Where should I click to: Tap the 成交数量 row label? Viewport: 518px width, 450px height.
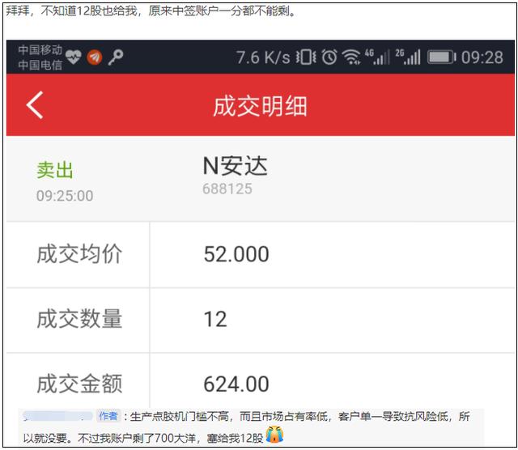click(x=79, y=319)
